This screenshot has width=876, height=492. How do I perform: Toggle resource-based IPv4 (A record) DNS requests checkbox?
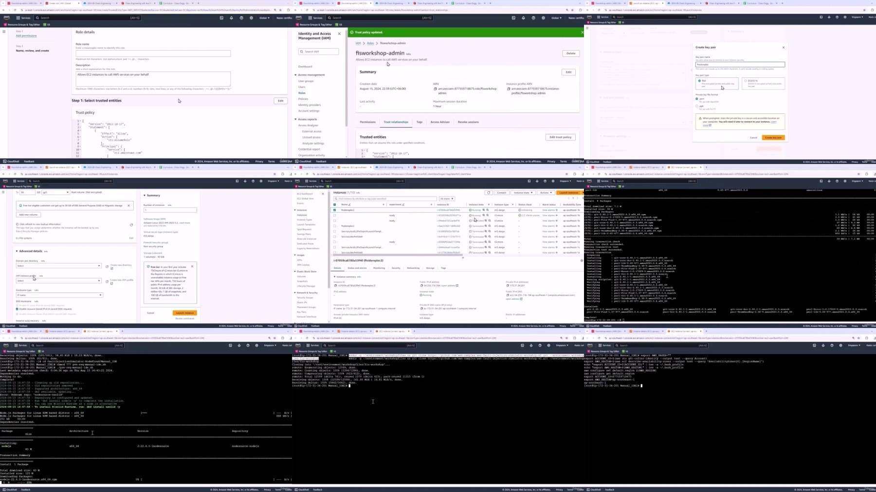tap(17, 309)
